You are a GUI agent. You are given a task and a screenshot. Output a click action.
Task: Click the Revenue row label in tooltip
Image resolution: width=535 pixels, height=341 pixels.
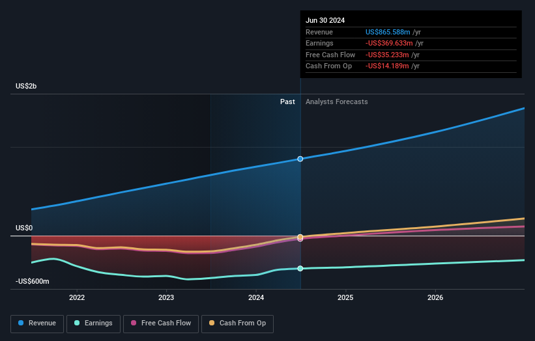(x=319, y=32)
